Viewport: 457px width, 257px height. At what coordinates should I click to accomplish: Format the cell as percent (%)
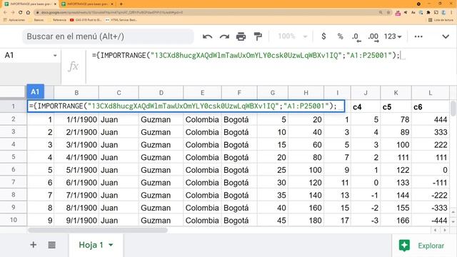pyautogui.click(x=340, y=36)
